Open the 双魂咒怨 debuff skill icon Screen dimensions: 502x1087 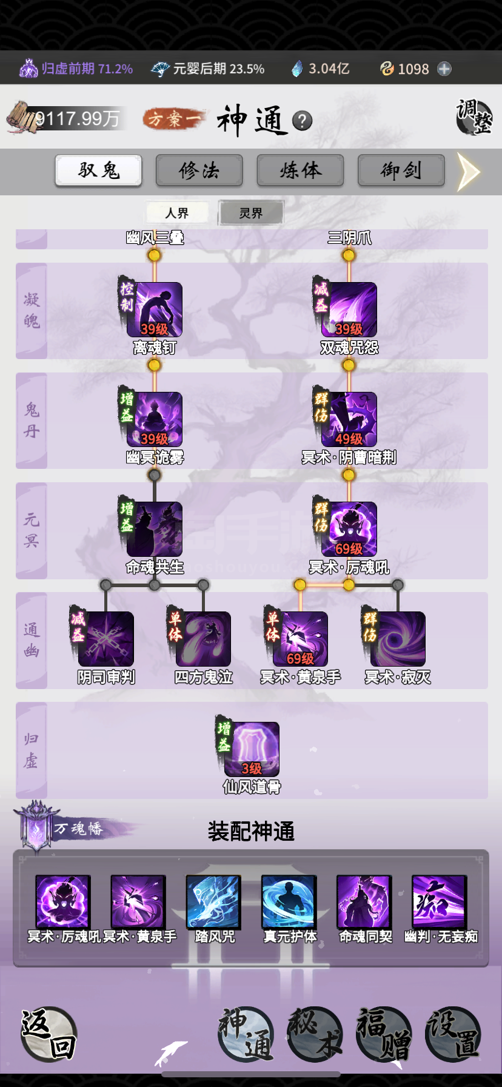tap(349, 309)
